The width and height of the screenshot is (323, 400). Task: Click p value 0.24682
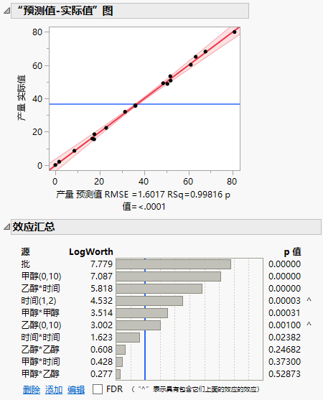coord(284,350)
